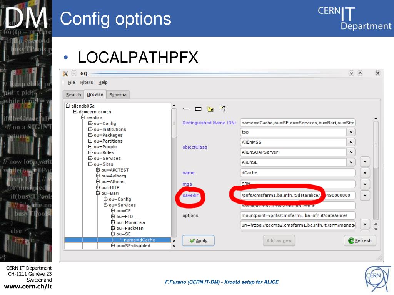Collapse the o=alice node
Image resolution: width=394 pixels, height=295 pixels.
[x=83, y=118]
